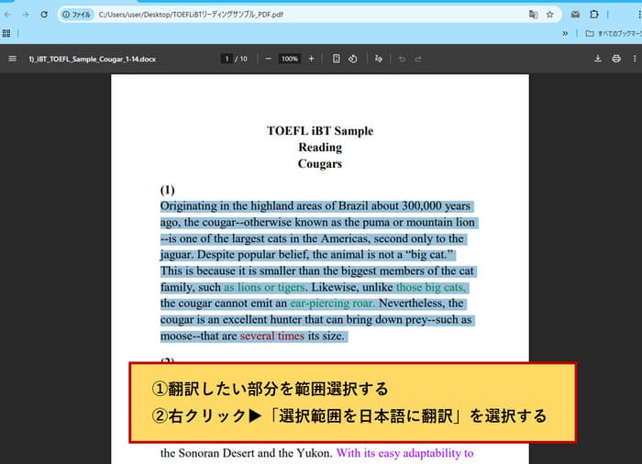642x464 pixels.
Task: Bookmark this page with the star icon
Action: click(x=550, y=15)
